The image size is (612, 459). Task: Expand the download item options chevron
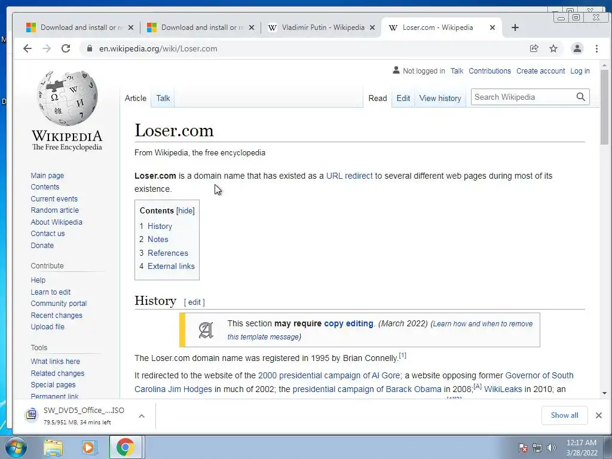(142, 416)
